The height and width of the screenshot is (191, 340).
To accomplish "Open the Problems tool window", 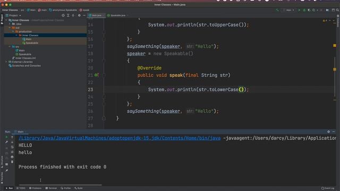I will point(35,188).
